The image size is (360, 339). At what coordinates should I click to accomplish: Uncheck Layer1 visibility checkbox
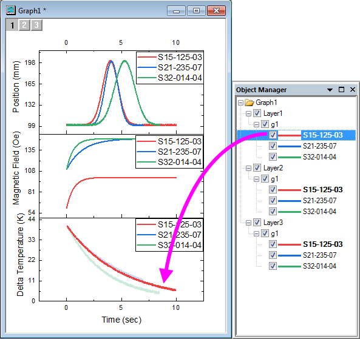[x=257, y=113]
